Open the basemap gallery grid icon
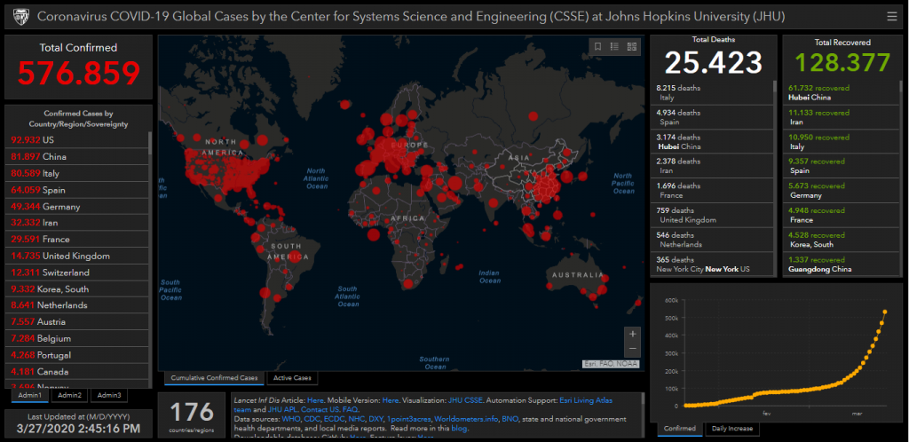Screen dimensions: 909x442 pyautogui.click(x=631, y=46)
